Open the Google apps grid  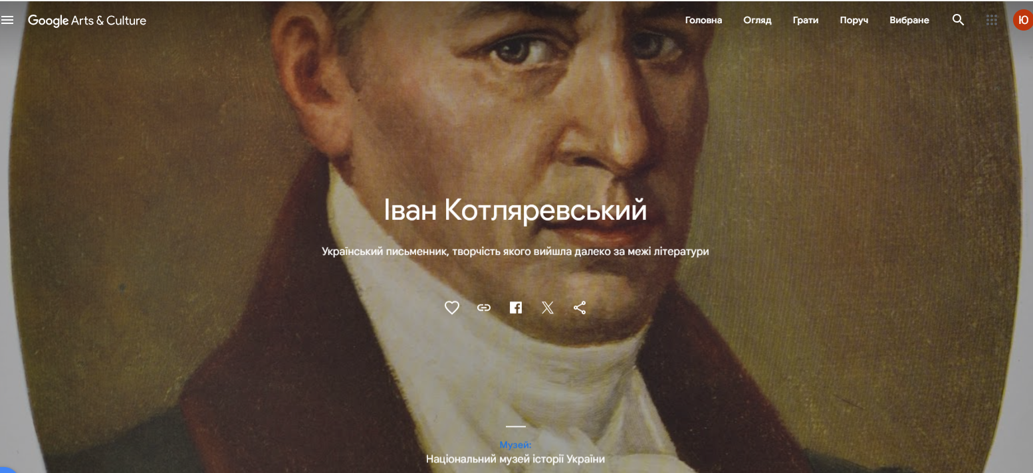[x=992, y=20]
